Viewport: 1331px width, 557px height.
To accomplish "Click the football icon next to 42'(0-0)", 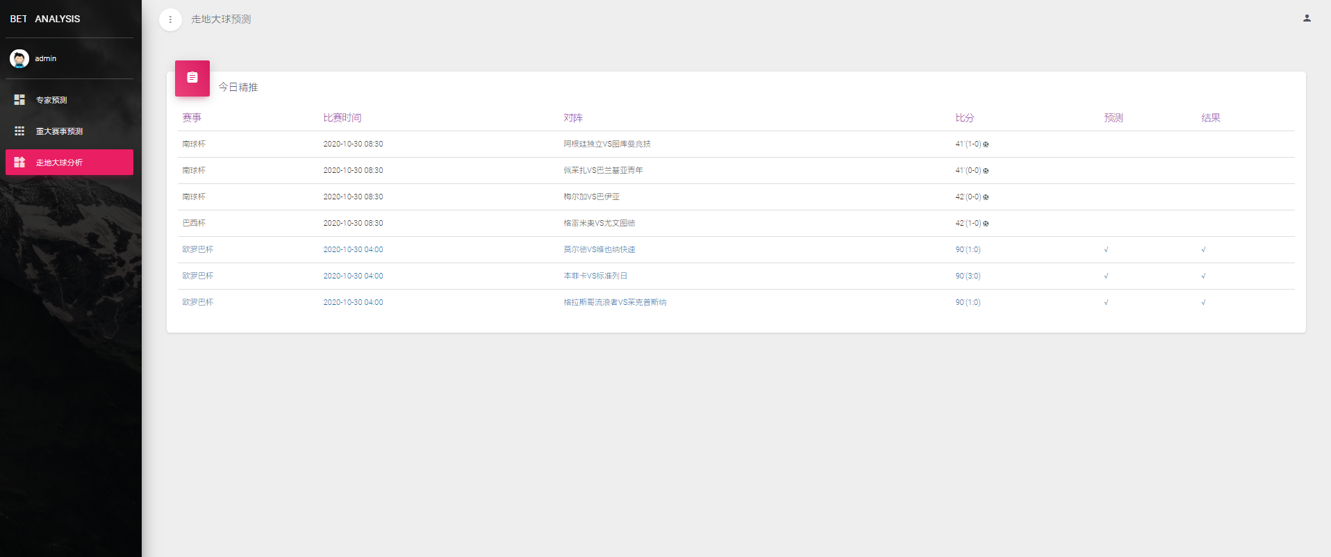I will pos(986,197).
